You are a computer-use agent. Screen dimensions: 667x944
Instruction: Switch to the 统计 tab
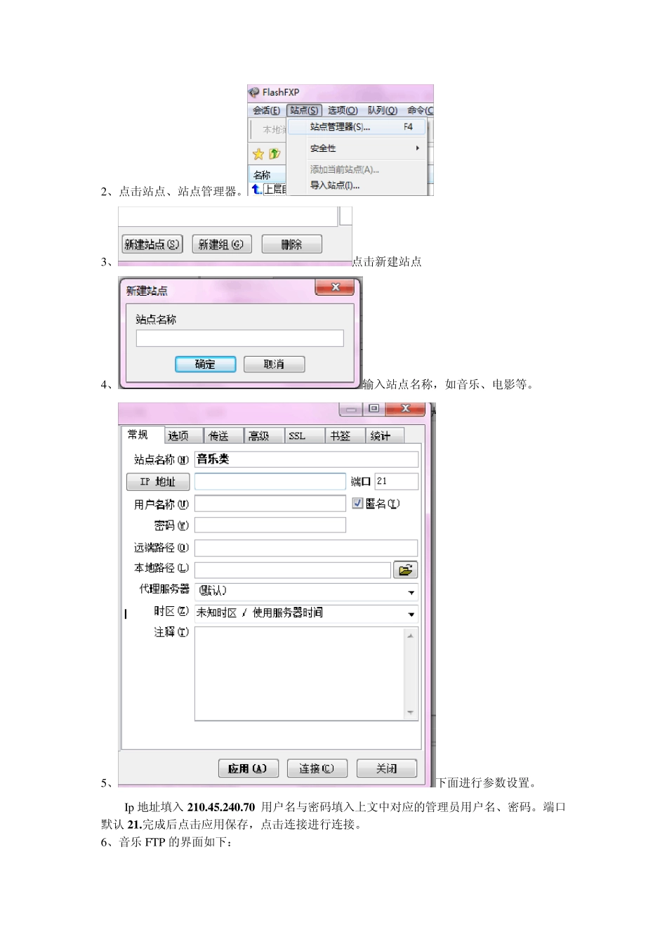[x=385, y=435]
